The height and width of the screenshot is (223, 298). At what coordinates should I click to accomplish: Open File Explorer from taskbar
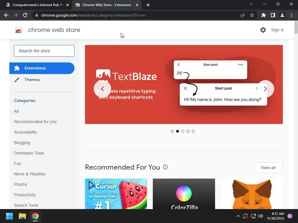pyautogui.click(x=22, y=216)
